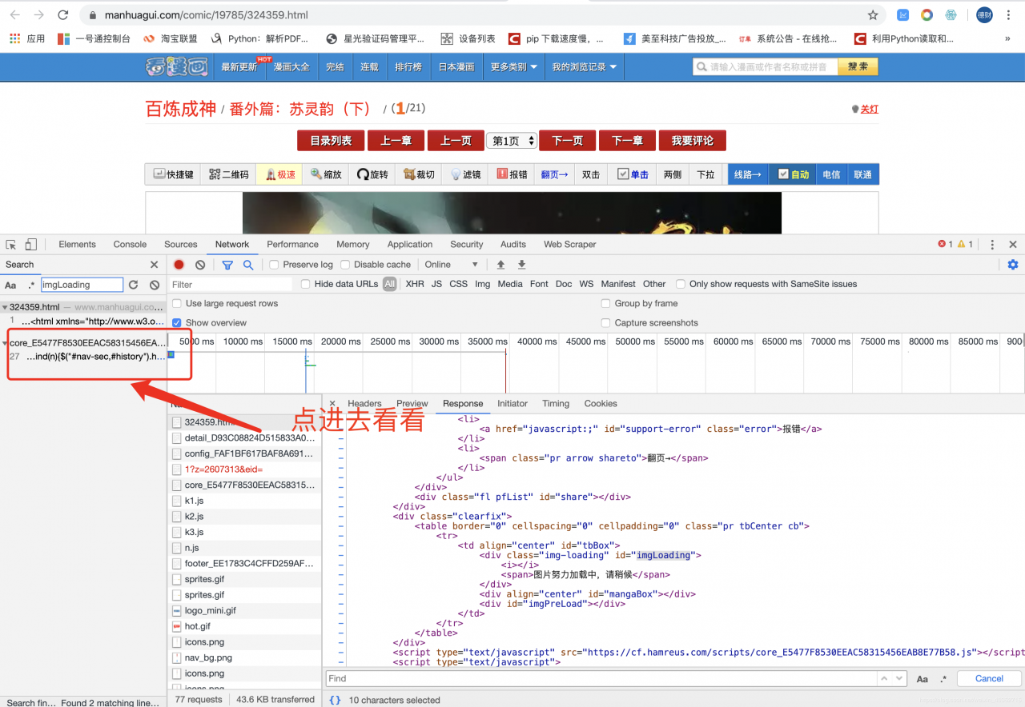The image size is (1025, 707).
Task: Toggle the device toolbar icon
Action: (x=31, y=245)
